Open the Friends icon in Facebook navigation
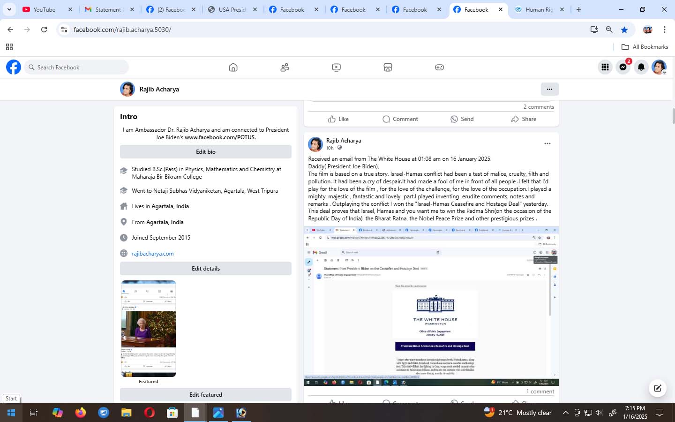This screenshot has width=675, height=422. [x=285, y=67]
